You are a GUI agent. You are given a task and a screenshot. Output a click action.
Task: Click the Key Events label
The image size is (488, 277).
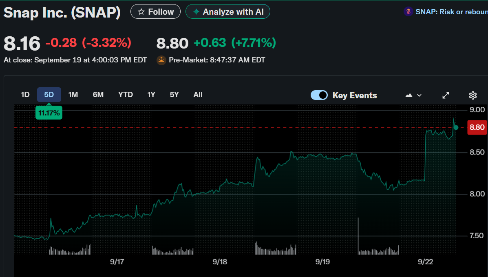coord(355,95)
